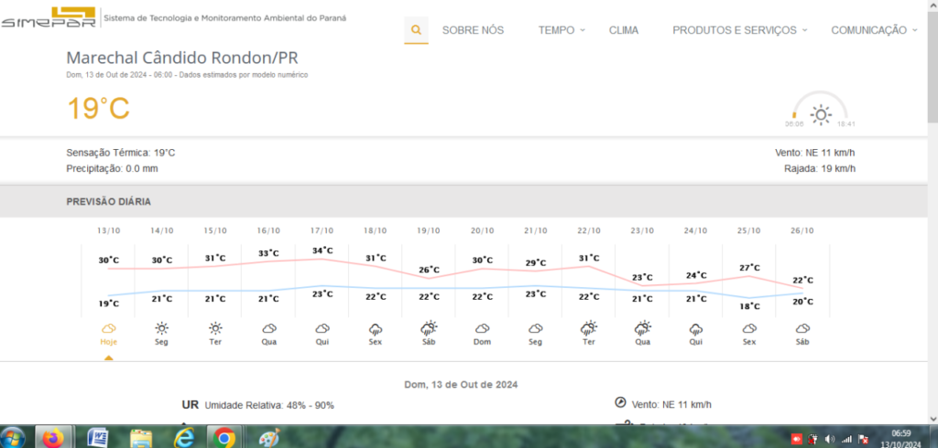Open Internet Explorer from the taskbar
938x448 pixels.
coord(183,438)
